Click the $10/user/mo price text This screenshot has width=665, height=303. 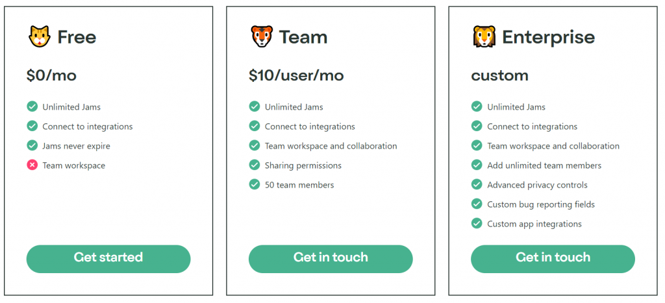[x=296, y=75]
